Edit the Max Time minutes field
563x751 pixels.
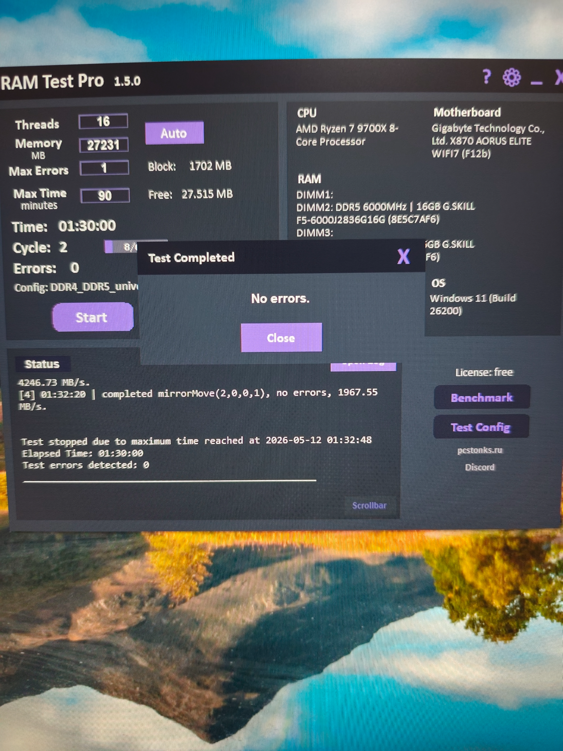tap(105, 195)
